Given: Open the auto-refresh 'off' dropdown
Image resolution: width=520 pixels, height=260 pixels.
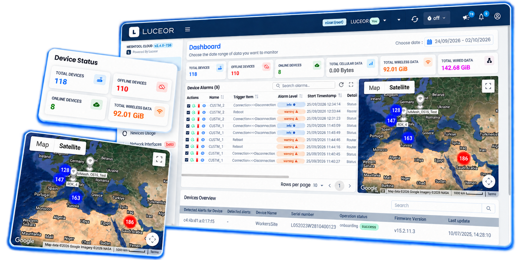Looking at the screenshot, I should (436, 18).
